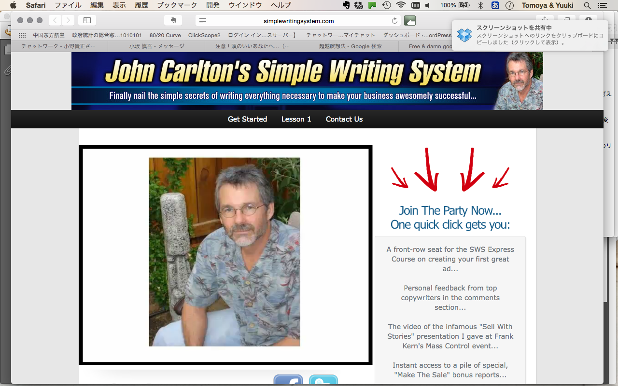
Task: Switch to 超越瞑想法 - Google 検索 tab
Action: click(x=350, y=46)
